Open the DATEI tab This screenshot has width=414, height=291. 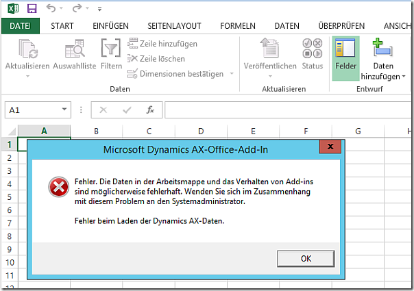coord(21,26)
